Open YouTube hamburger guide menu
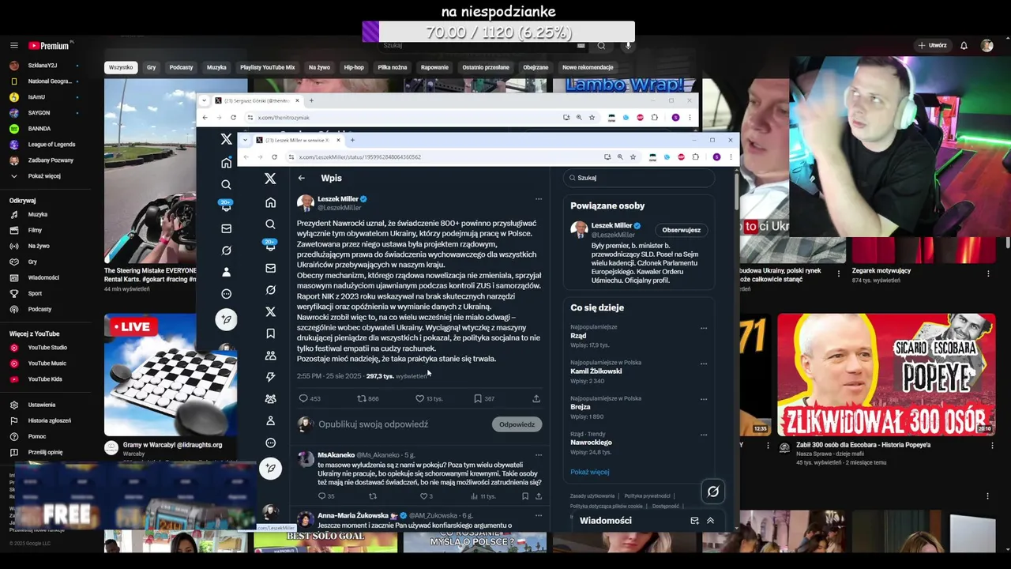 [14, 46]
